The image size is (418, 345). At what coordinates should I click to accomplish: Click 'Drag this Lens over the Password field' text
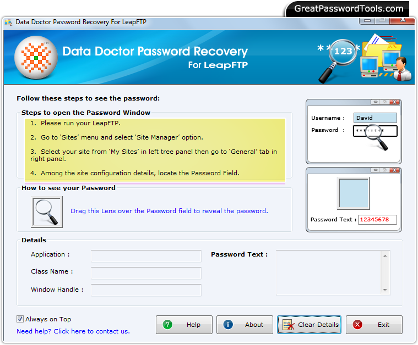pyautogui.click(x=169, y=211)
